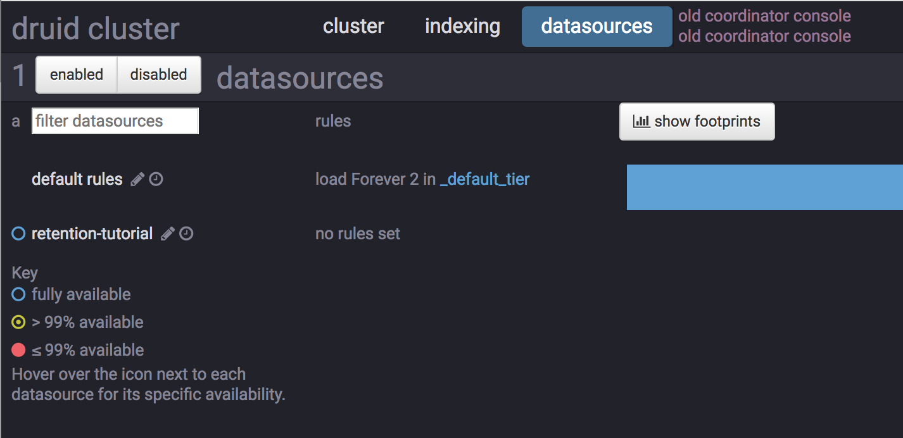Click the blue footprint bar
The width and height of the screenshot is (903, 438).
tap(765, 187)
